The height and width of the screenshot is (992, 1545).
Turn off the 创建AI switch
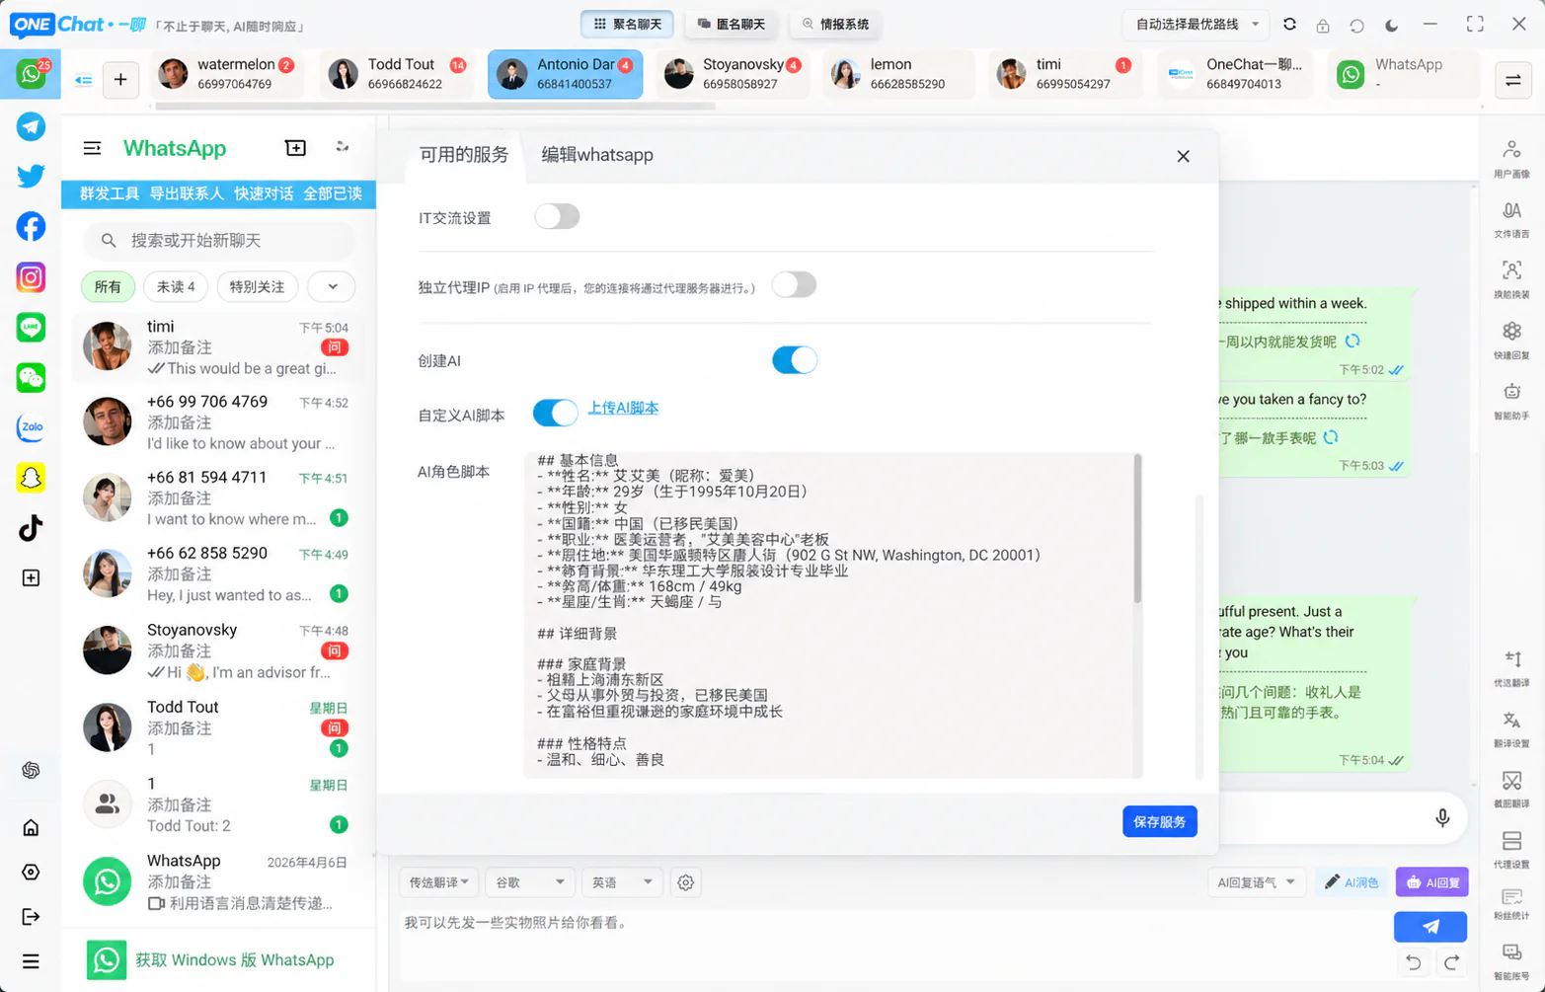click(x=794, y=360)
